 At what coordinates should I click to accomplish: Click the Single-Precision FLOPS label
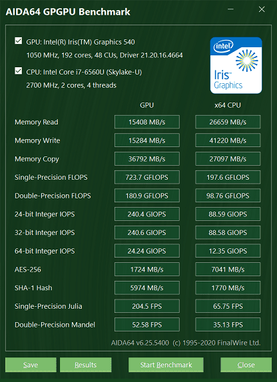coord(51,177)
